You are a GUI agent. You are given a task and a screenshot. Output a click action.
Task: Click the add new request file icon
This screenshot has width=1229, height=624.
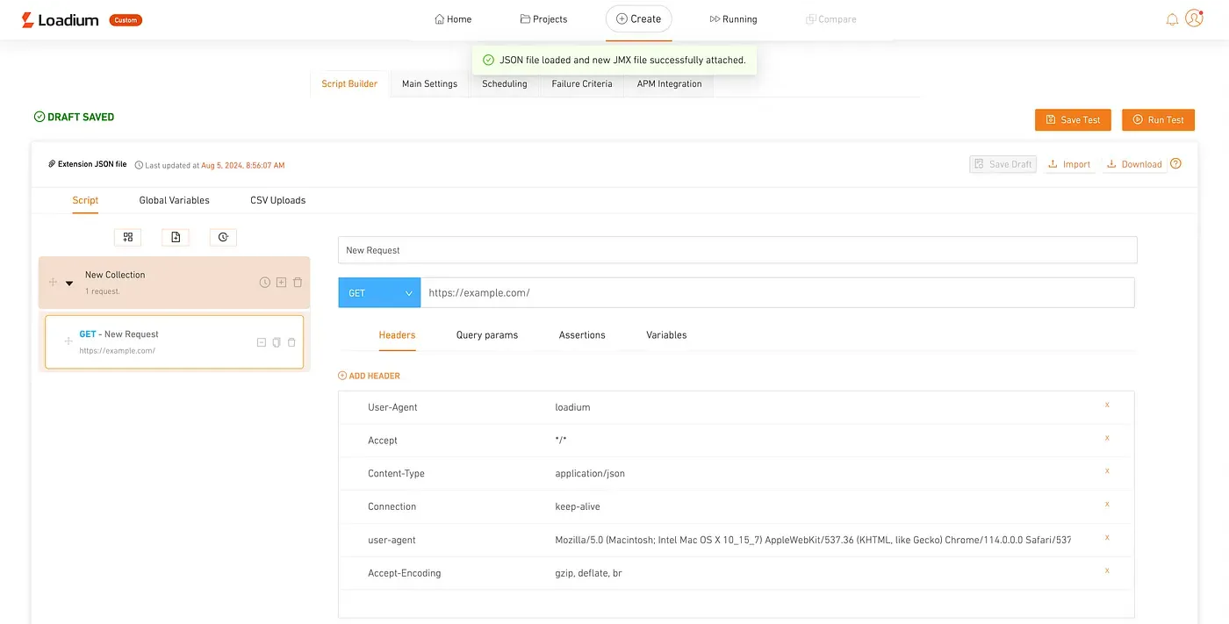click(x=176, y=237)
